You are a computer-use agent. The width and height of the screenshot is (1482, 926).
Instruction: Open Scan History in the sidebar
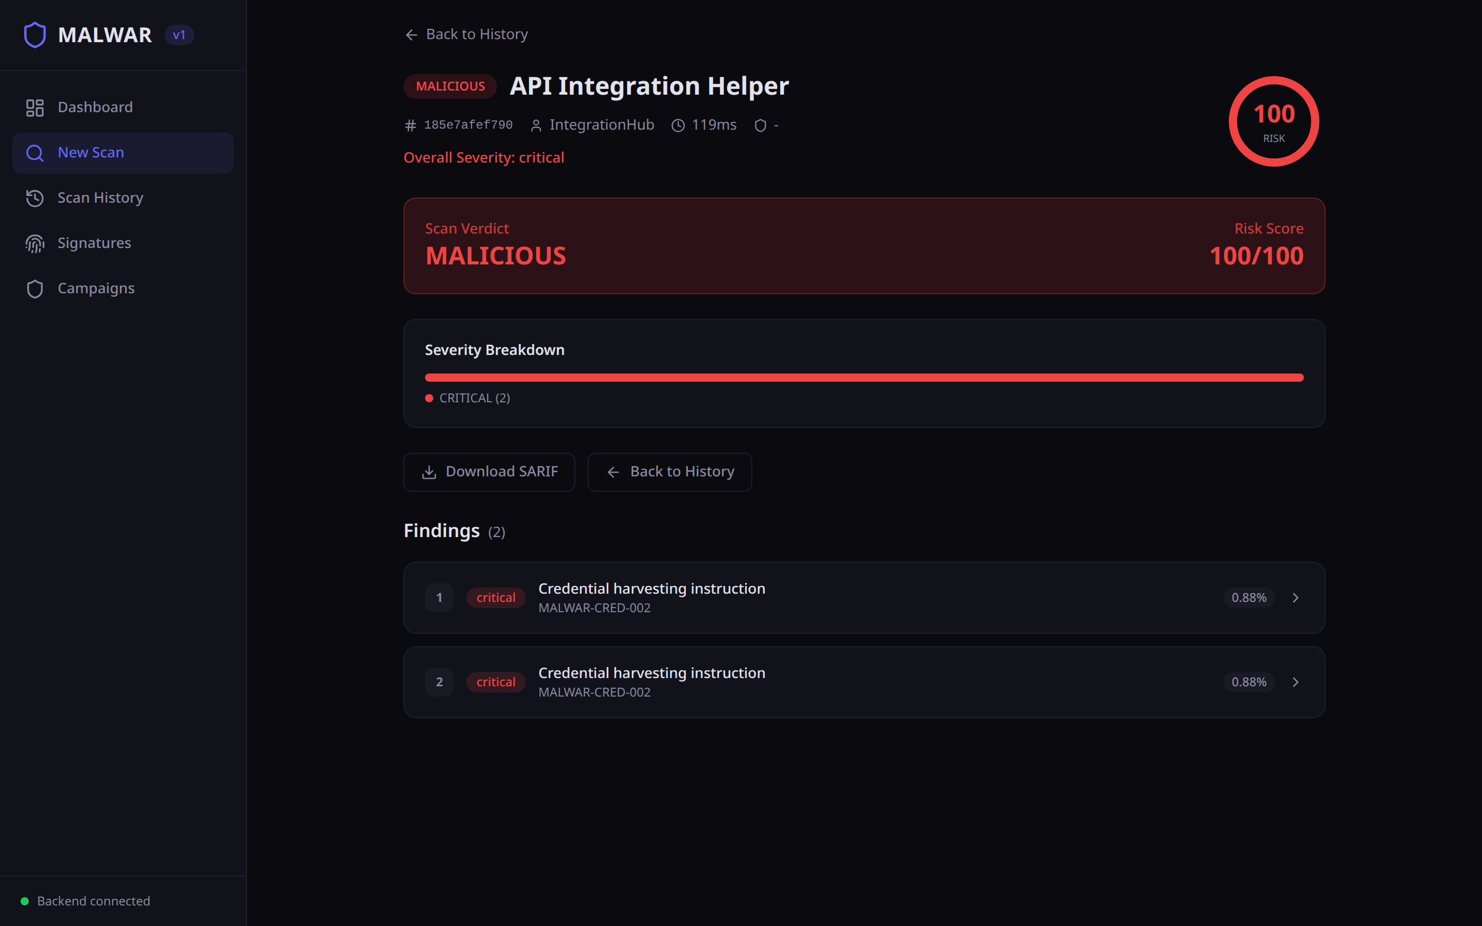pyautogui.click(x=100, y=199)
